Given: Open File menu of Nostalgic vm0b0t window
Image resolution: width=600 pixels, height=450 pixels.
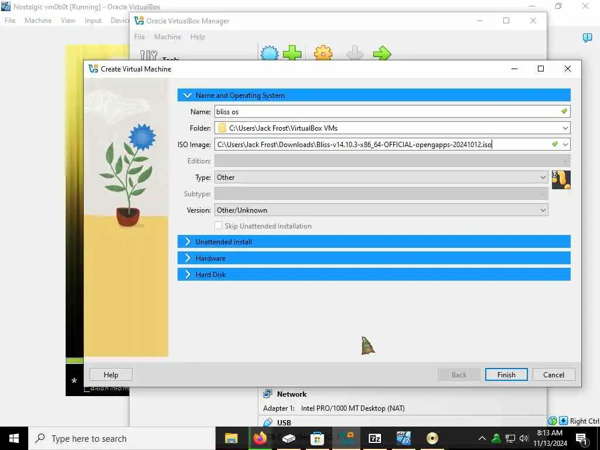Looking at the screenshot, I should tap(10, 21).
